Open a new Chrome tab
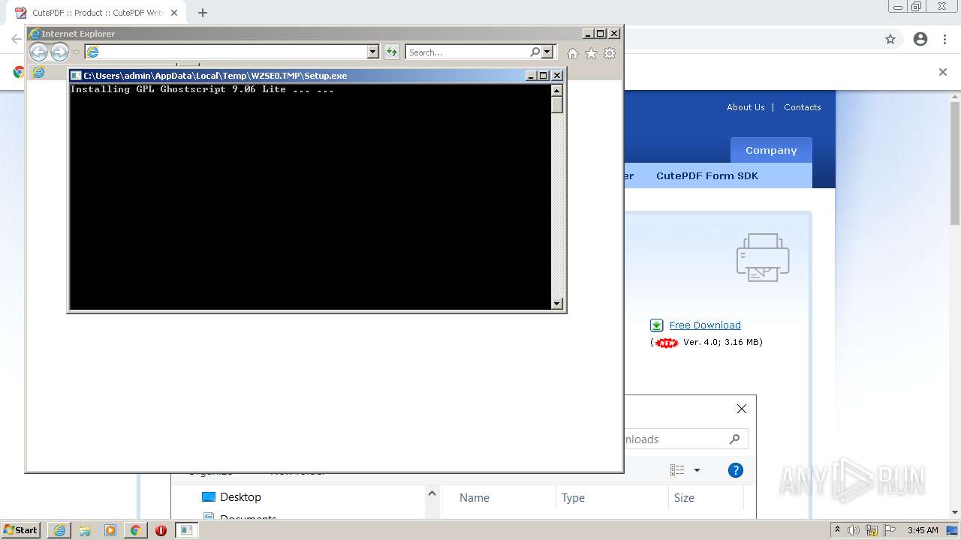The height and width of the screenshot is (540, 961). tap(202, 13)
